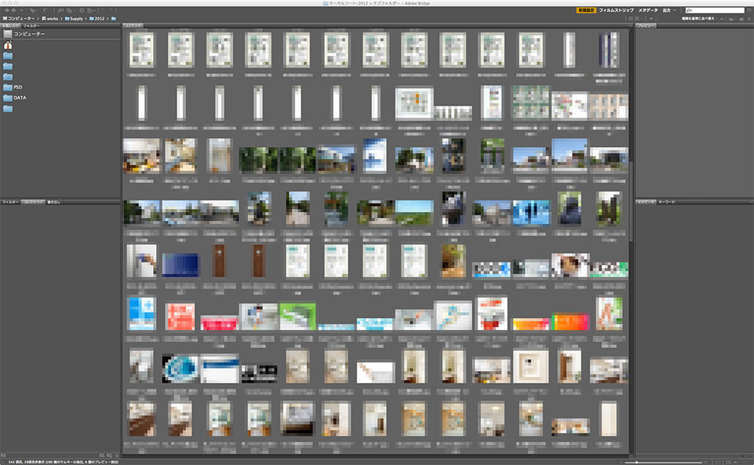Go to コンピューター in the path bar
The image size is (754, 465).
pyautogui.click(x=18, y=19)
